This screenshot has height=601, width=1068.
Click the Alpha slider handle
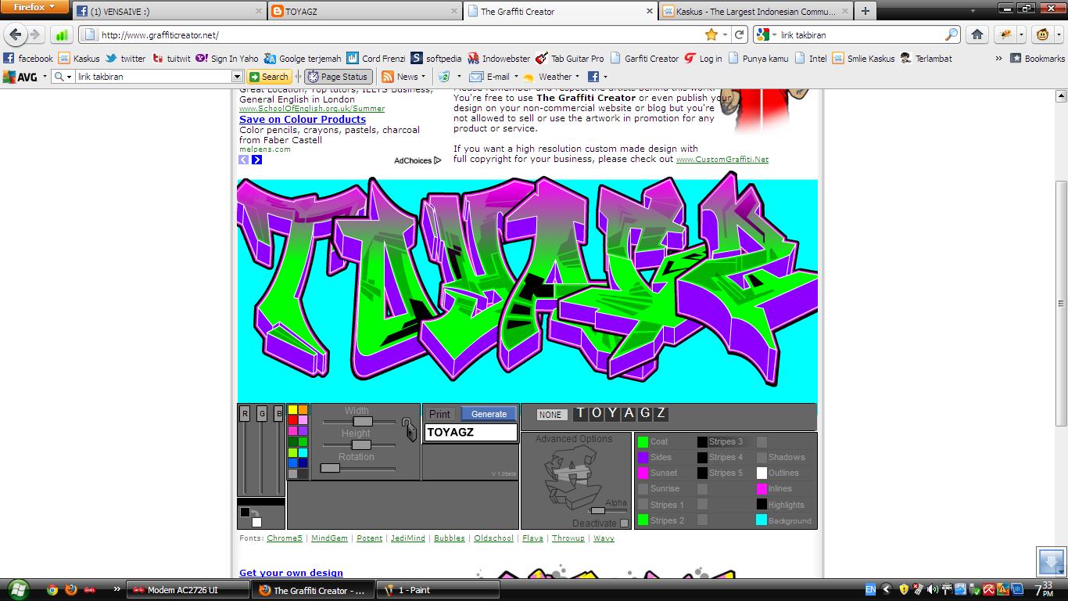pyautogui.click(x=598, y=510)
